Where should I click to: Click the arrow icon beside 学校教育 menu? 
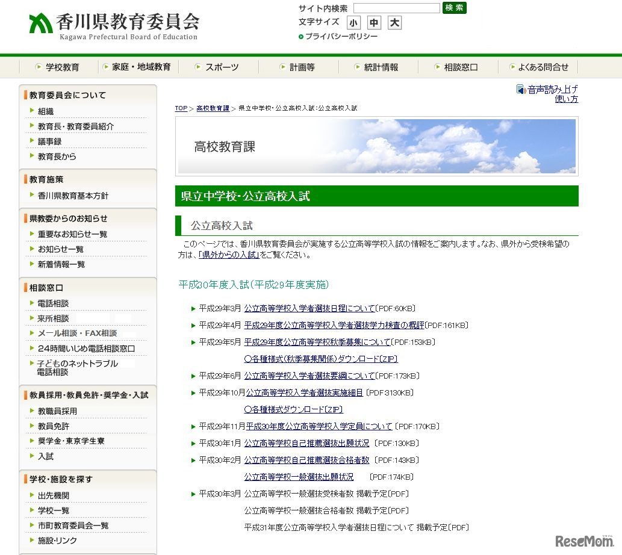tap(39, 67)
